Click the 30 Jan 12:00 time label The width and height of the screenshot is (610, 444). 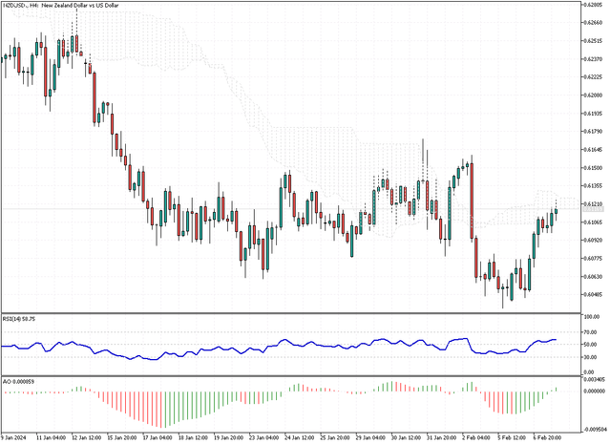pyautogui.click(x=406, y=437)
